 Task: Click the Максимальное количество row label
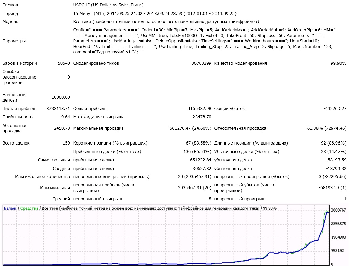coord(42,177)
